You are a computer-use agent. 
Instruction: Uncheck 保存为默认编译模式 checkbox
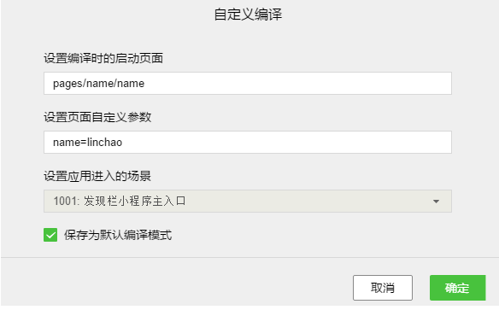pos(50,235)
